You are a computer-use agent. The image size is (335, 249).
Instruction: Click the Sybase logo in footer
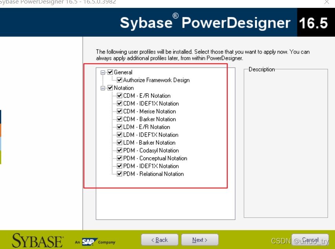38,240
